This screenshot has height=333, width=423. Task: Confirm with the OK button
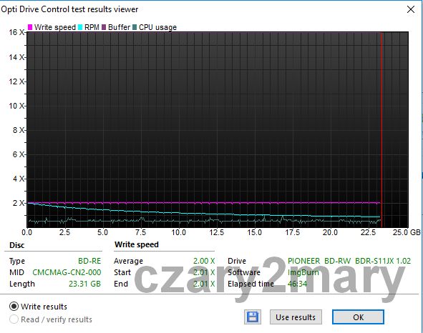(358, 317)
